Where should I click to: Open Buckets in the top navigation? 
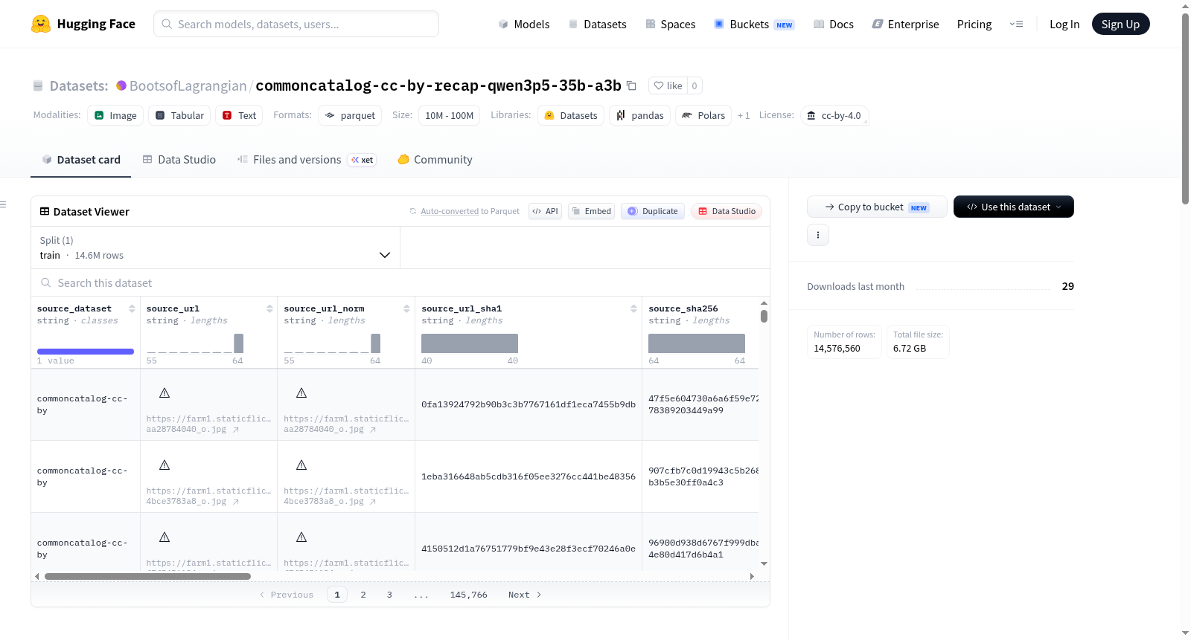click(754, 24)
